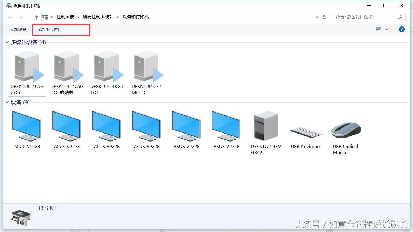Click the address bar control panel icon

point(45,17)
